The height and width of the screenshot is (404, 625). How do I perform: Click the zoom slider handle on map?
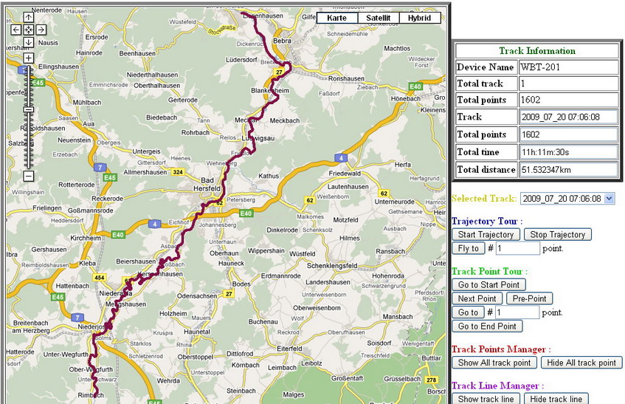(28, 109)
